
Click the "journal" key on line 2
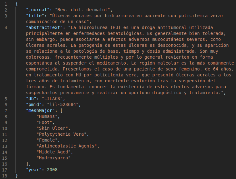tap(38, 10)
